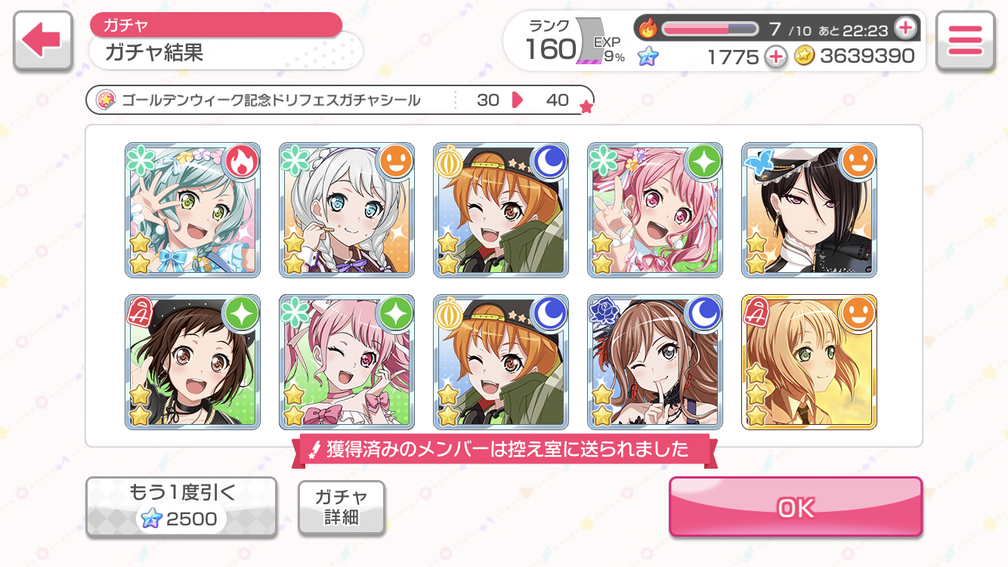Open ガチャ詳細 gacha details
Image resolution: width=1008 pixels, height=567 pixels.
pos(342,507)
